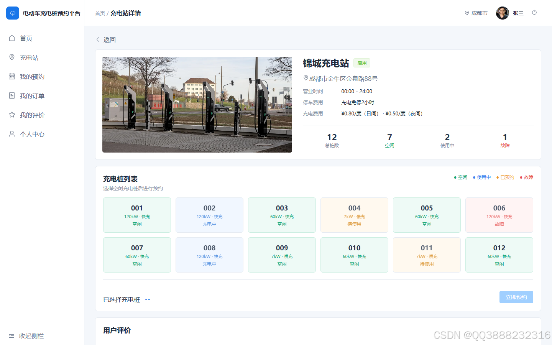Choose charging pile 007
552x345 pixels.
point(137,255)
